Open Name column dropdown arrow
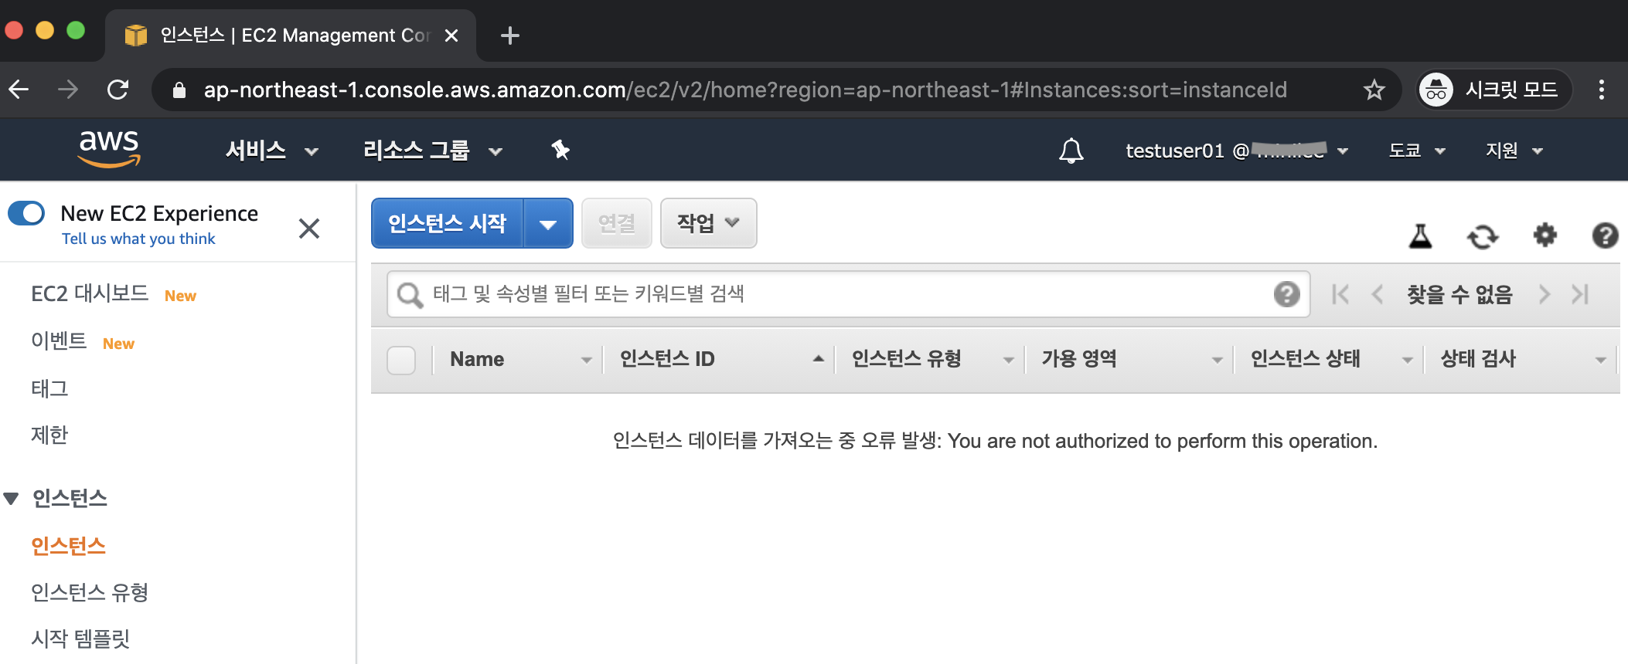 586,360
